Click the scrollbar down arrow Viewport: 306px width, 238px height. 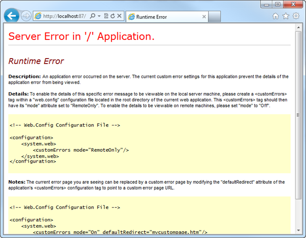(x=299, y=230)
